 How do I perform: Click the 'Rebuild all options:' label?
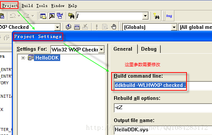click(x=137, y=98)
